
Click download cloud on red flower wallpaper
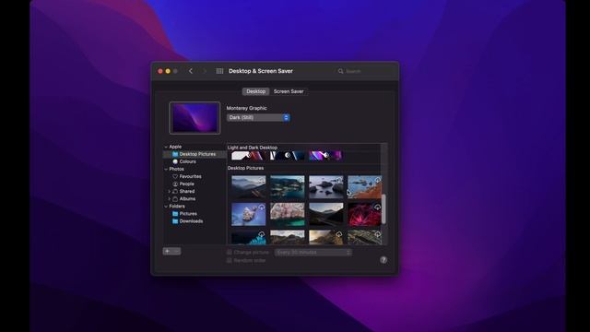click(377, 207)
